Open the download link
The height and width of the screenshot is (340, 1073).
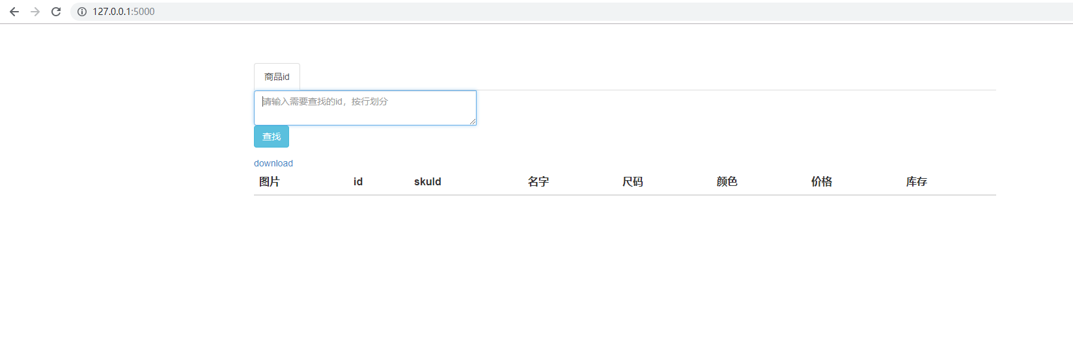click(x=273, y=163)
